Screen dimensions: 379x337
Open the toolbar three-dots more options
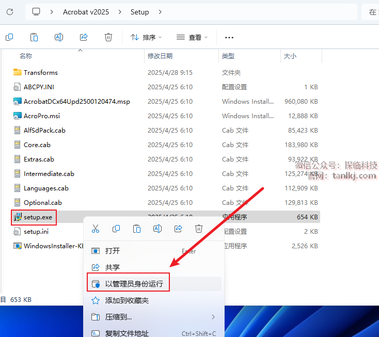click(x=229, y=38)
